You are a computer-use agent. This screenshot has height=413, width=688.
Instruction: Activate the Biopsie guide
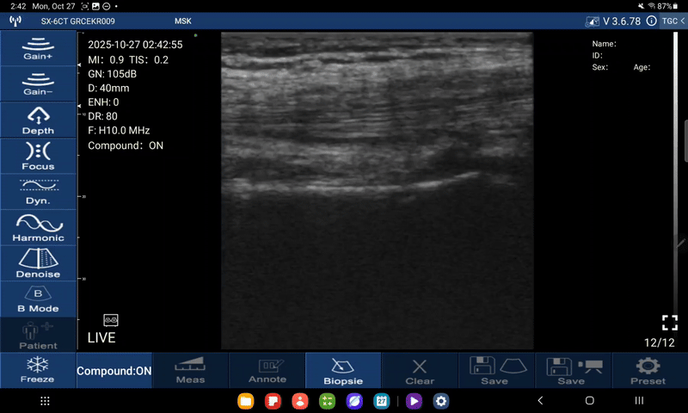tap(343, 370)
